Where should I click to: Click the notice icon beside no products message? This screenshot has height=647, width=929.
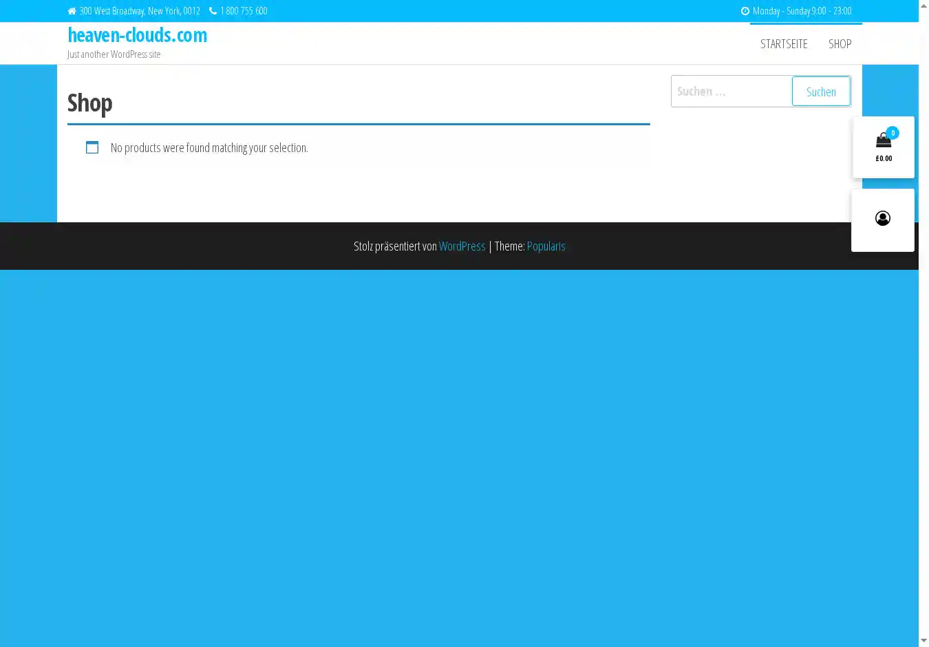[92, 147]
